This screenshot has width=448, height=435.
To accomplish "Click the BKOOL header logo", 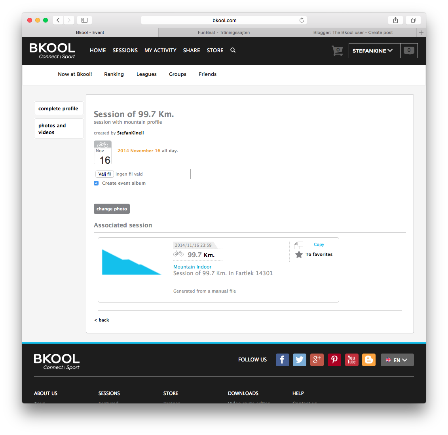I will pos(52,51).
